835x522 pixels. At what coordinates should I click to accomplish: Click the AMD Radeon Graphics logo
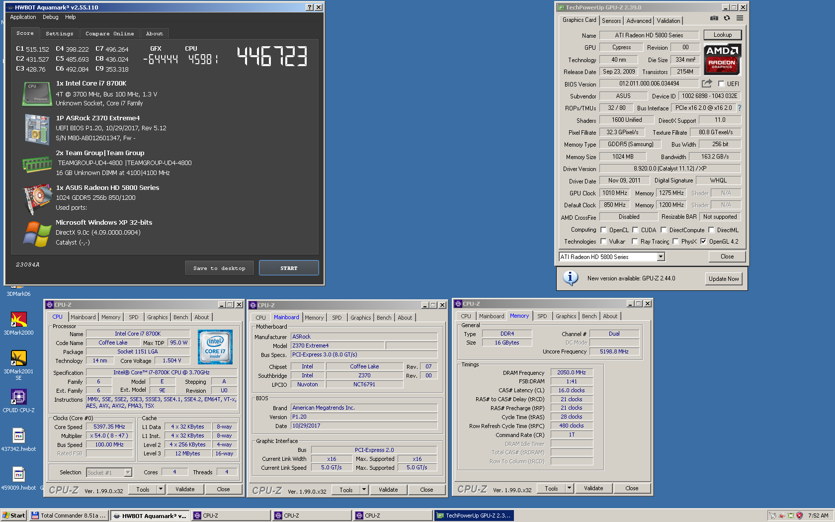click(x=722, y=59)
